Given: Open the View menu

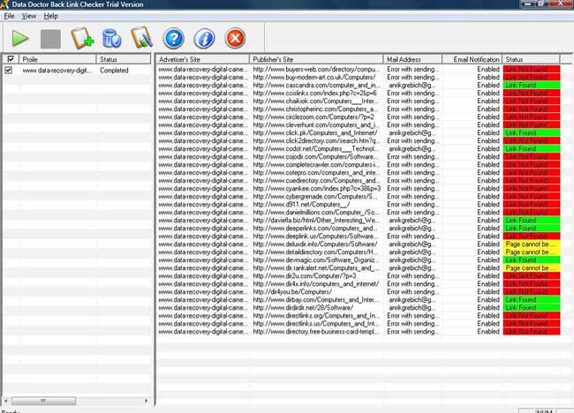Looking at the screenshot, I should click(29, 16).
